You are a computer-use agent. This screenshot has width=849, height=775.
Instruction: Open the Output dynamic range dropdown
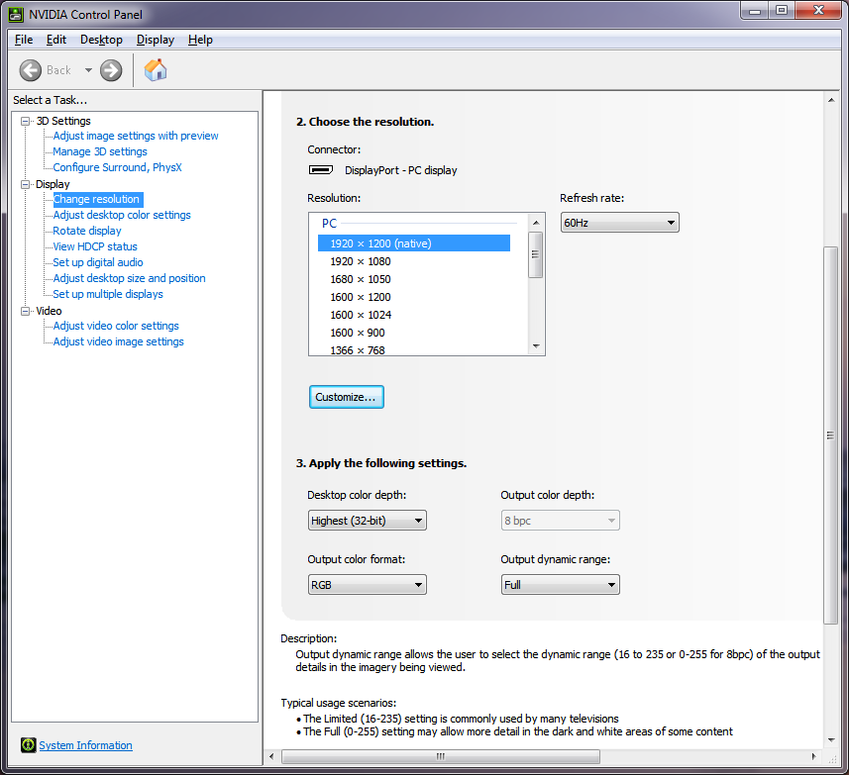point(560,585)
